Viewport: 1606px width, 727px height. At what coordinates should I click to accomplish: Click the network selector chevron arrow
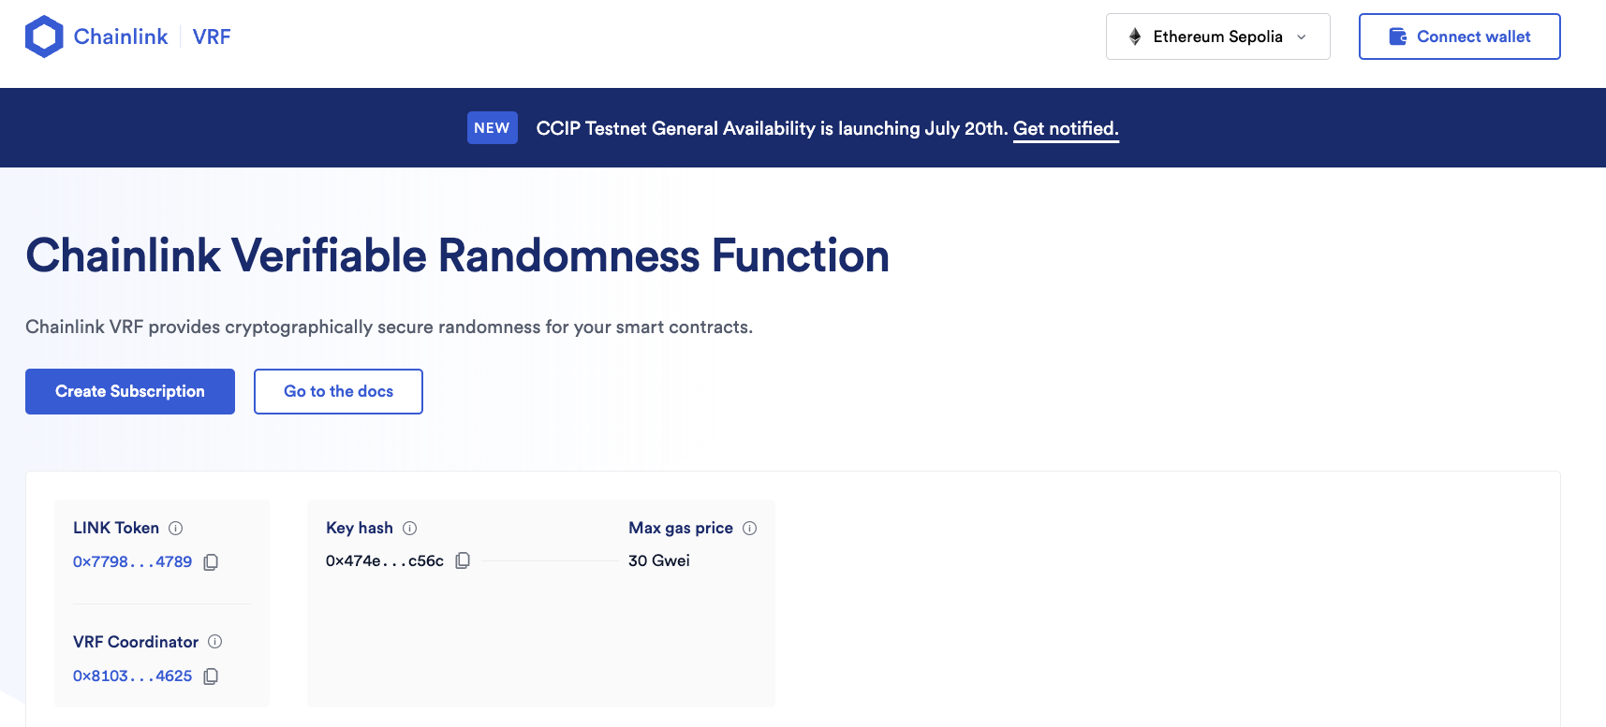point(1302,37)
